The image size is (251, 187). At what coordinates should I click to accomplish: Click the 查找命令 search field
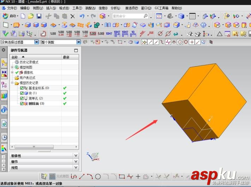point(130,16)
